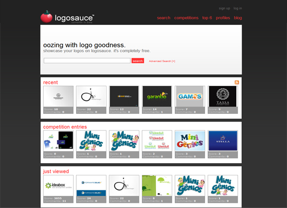The height and width of the screenshot is (208, 287).
Task: Open the ideabox logo thumbnail
Action: click(x=58, y=186)
